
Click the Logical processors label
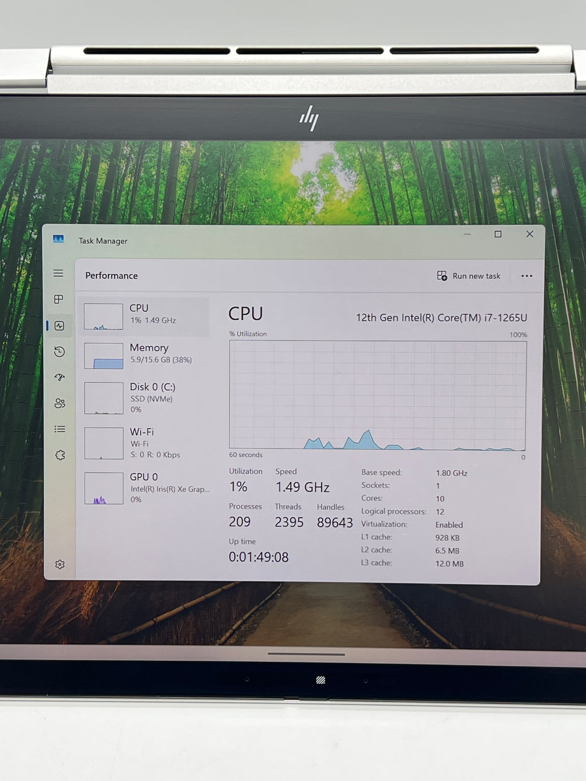click(x=394, y=512)
